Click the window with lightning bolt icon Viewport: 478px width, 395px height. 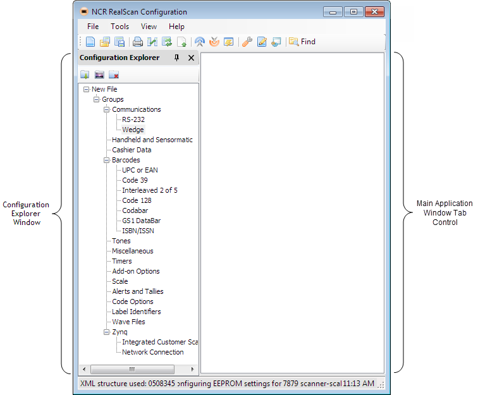pos(229,42)
